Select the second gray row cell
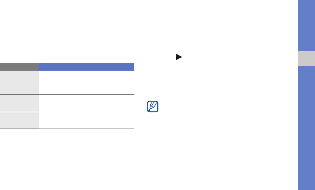 point(19,103)
